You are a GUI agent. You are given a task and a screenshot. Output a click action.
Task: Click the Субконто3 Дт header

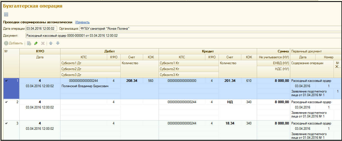pyautogui.click(x=90, y=75)
